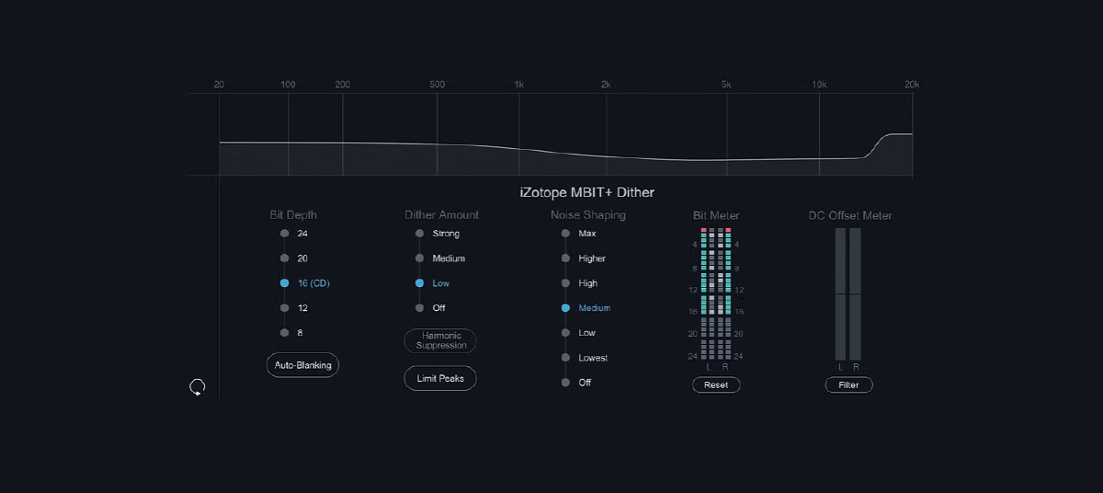Choose 16 (CD) bit depth
Image resolution: width=1103 pixels, height=493 pixels.
pos(305,283)
